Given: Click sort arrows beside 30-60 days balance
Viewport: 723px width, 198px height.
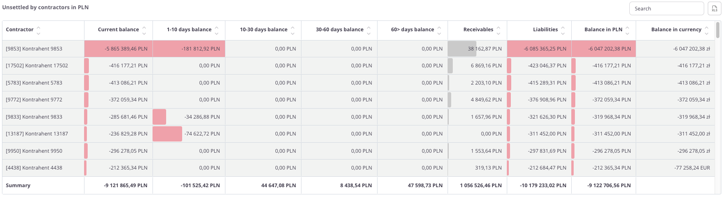Looking at the screenshot, I should pyautogui.click(x=369, y=30).
